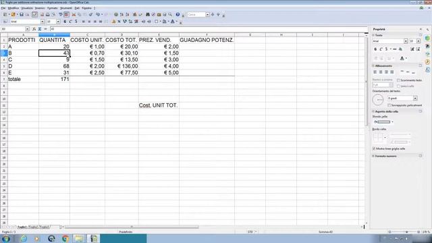Open the Formato menu

(53, 8)
